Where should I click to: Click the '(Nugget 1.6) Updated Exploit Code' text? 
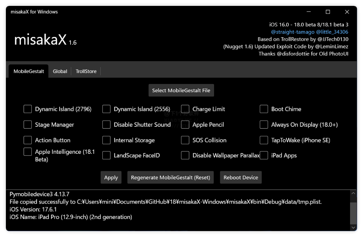[286, 47]
